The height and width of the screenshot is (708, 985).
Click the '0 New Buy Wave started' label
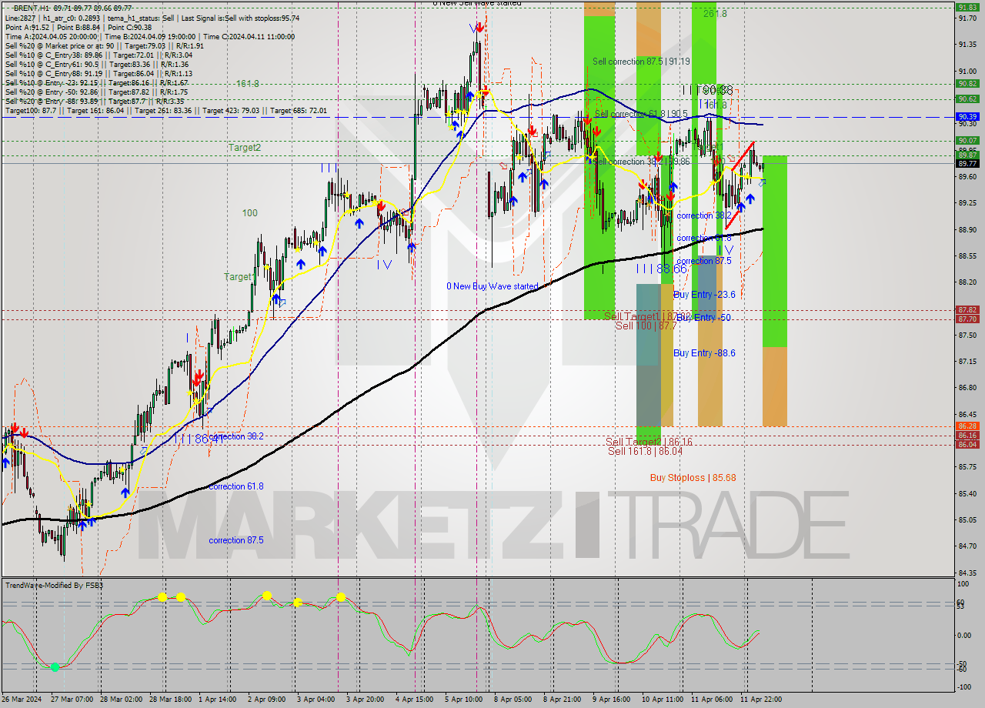492,286
